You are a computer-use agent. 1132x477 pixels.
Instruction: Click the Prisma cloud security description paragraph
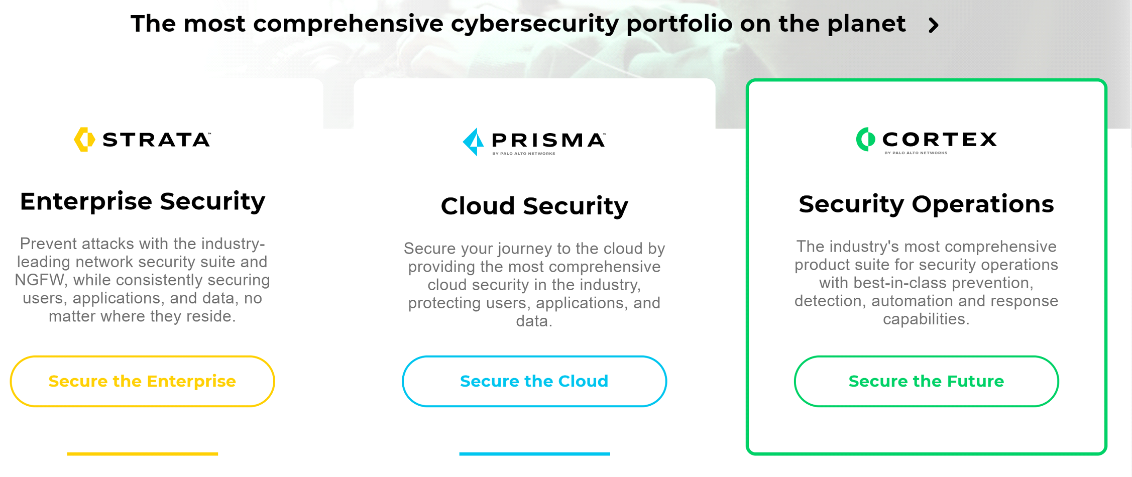click(534, 284)
